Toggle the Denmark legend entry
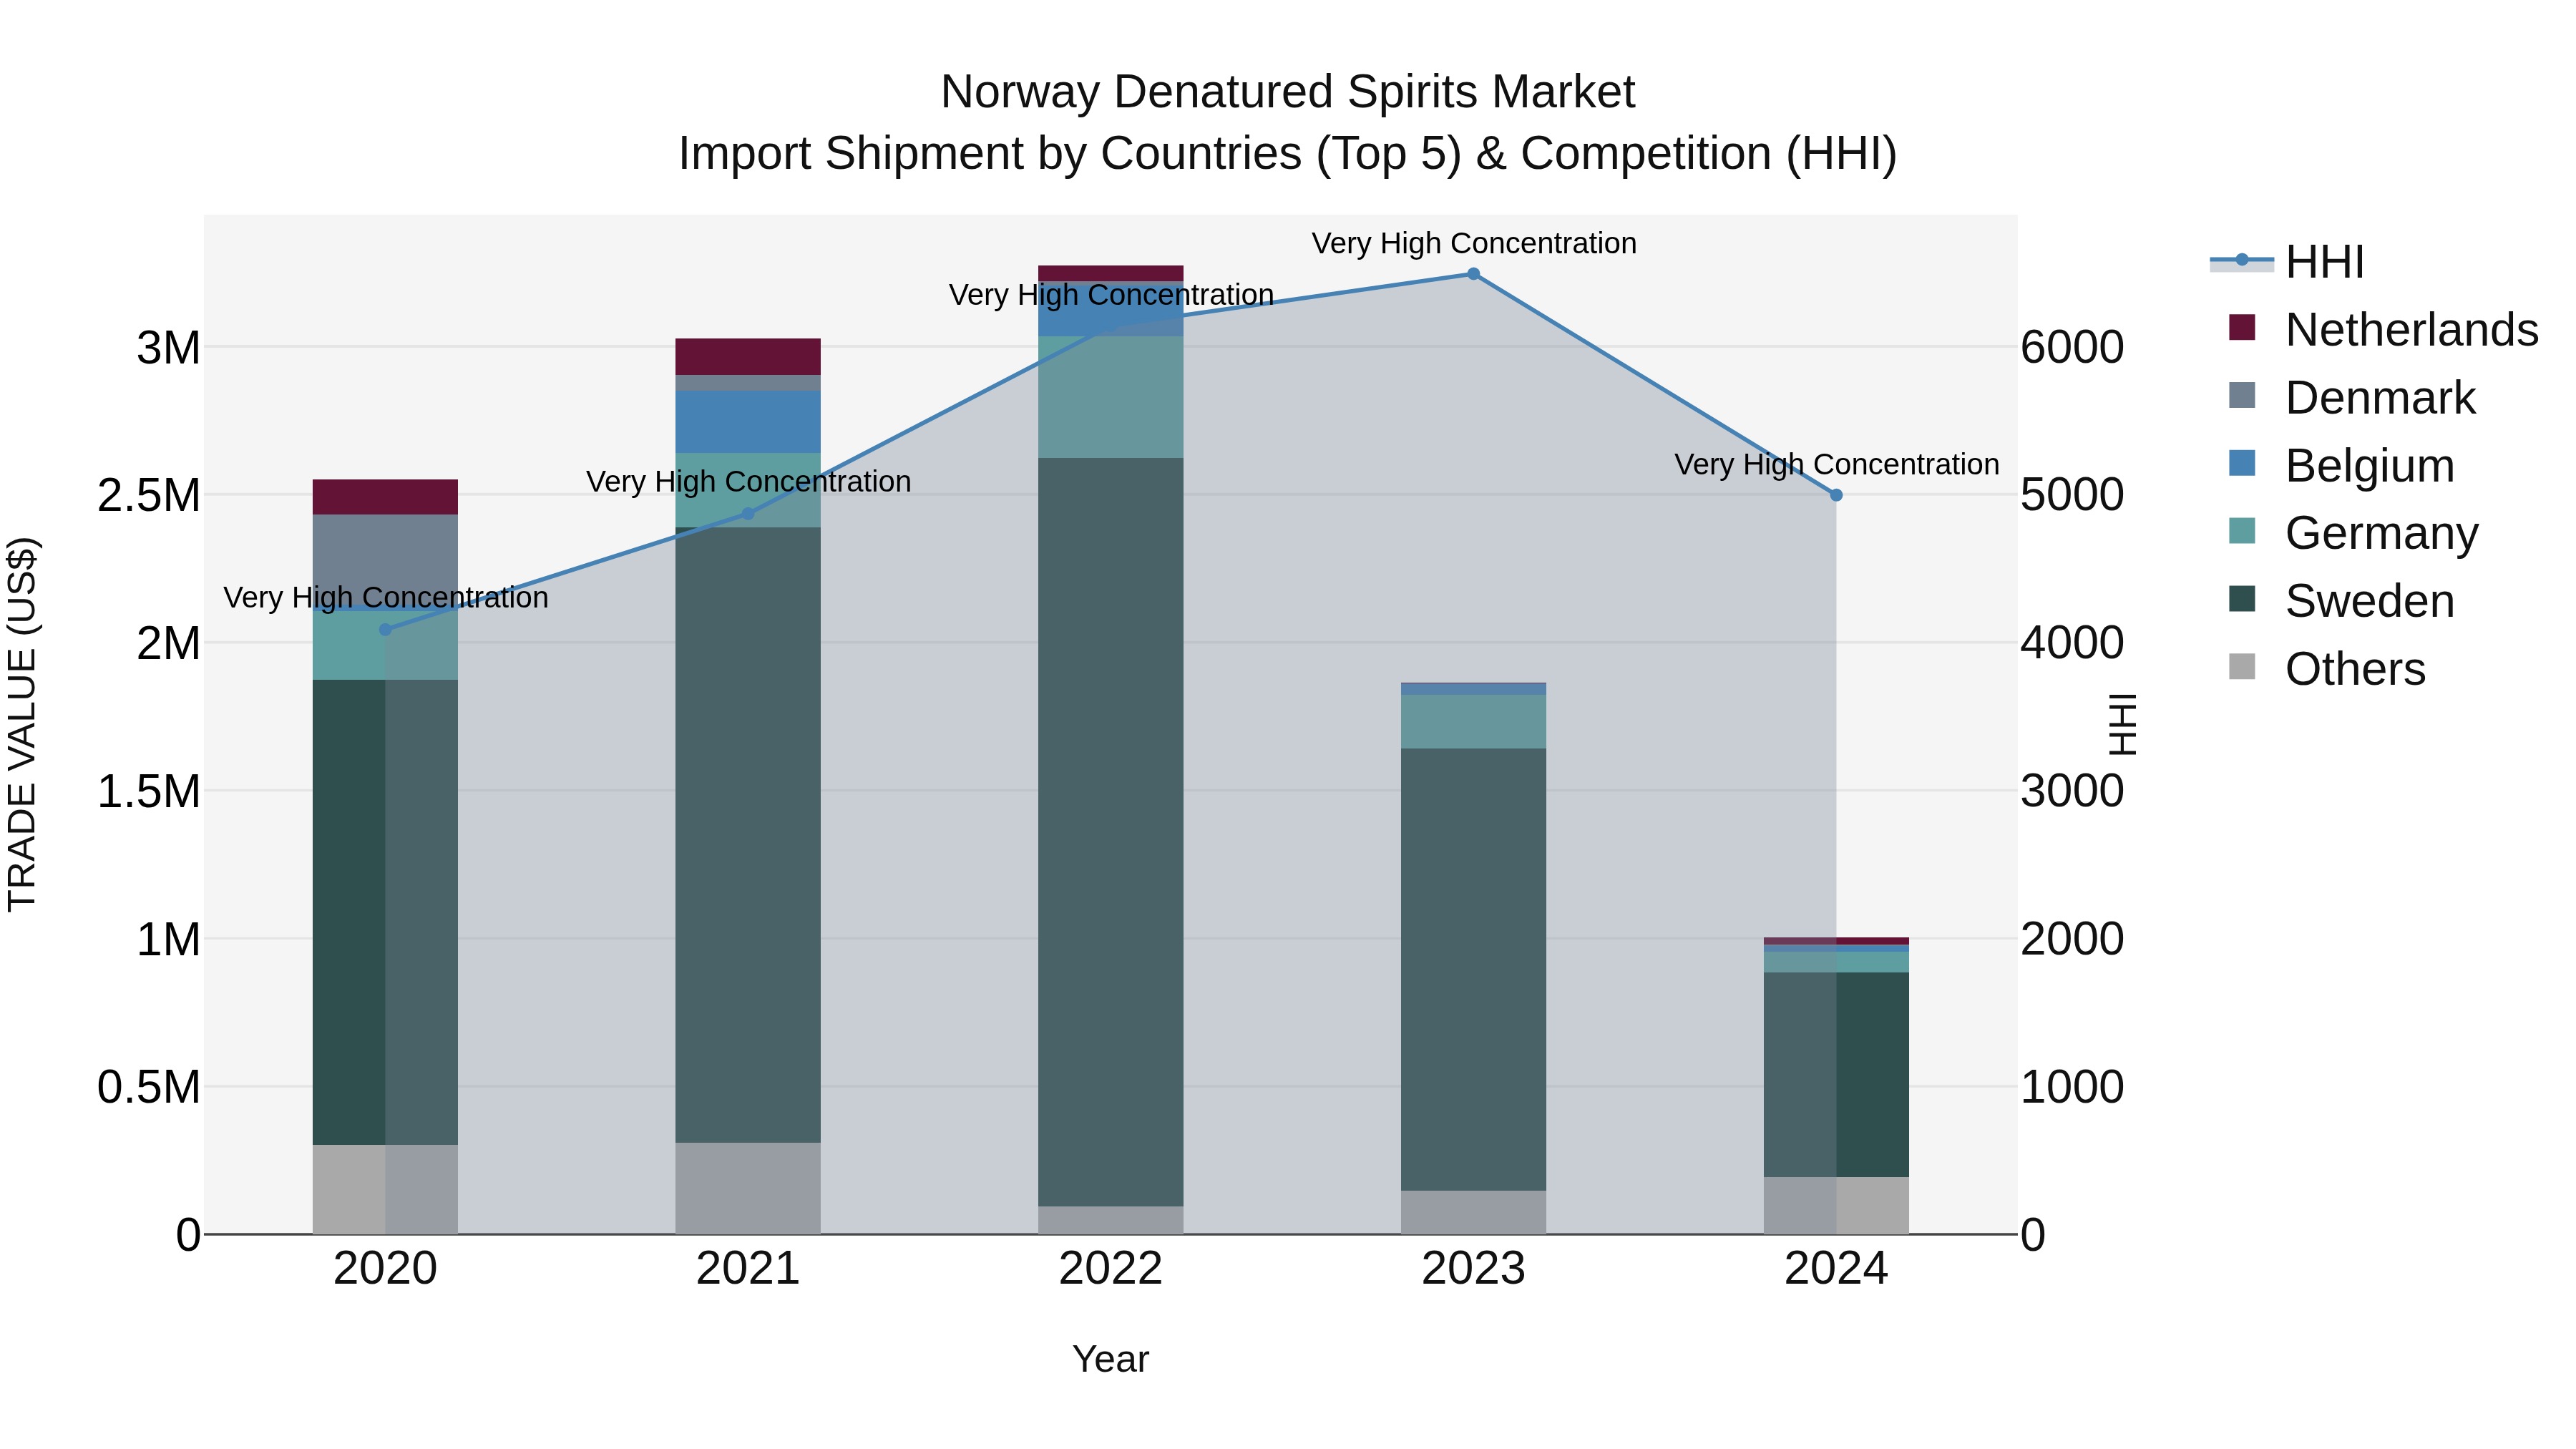 coord(2352,397)
